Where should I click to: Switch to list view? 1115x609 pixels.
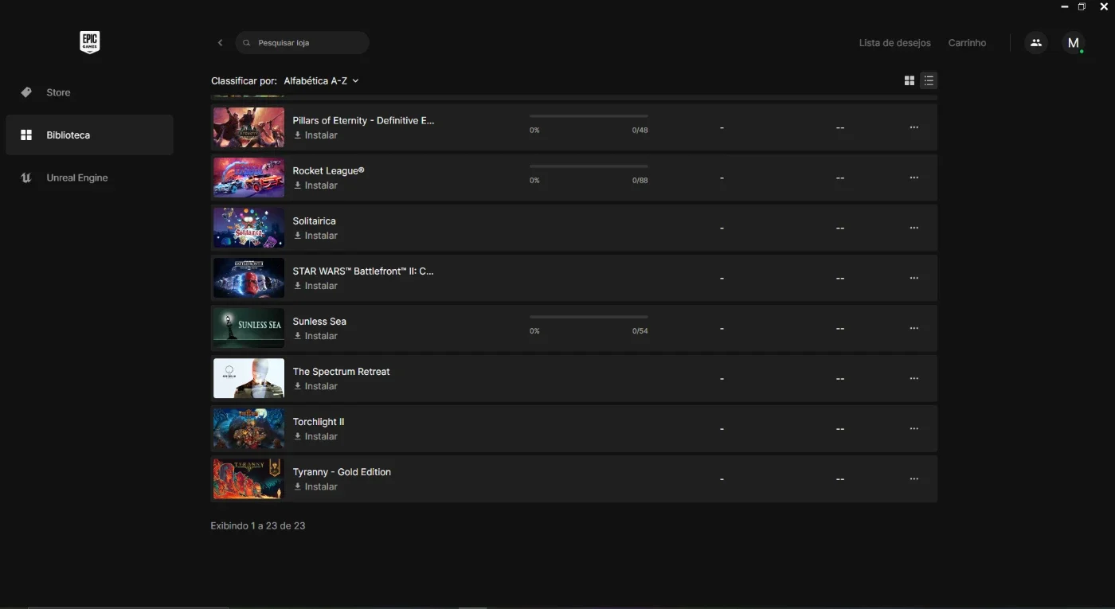tap(929, 80)
